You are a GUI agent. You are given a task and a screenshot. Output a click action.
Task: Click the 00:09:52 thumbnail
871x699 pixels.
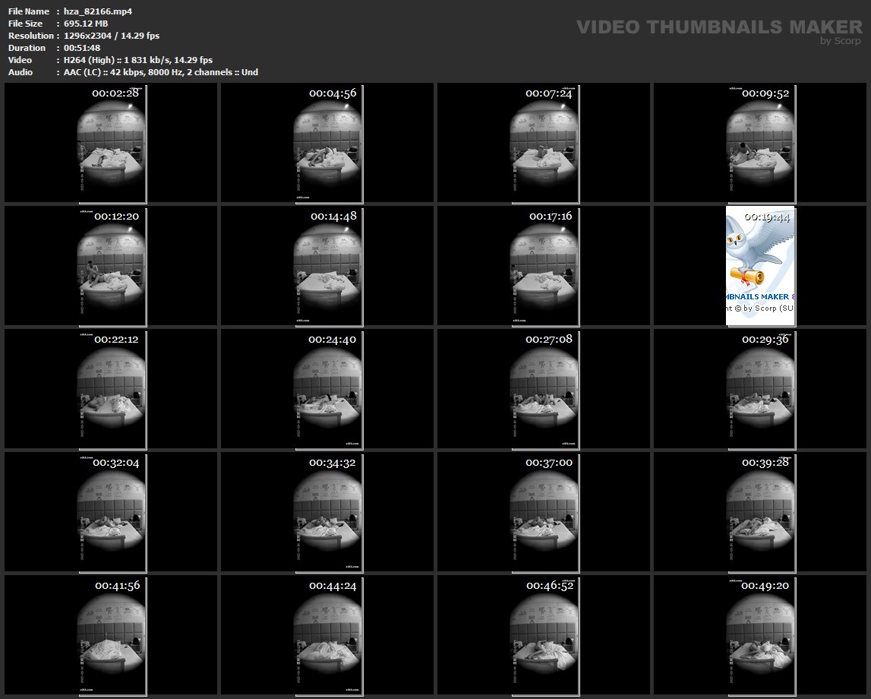[x=760, y=142]
